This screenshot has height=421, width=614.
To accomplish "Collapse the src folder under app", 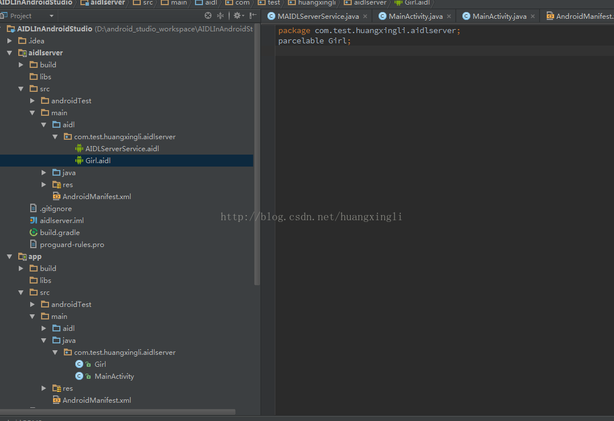I will point(21,293).
